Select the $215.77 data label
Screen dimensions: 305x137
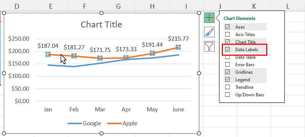[178, 39]
